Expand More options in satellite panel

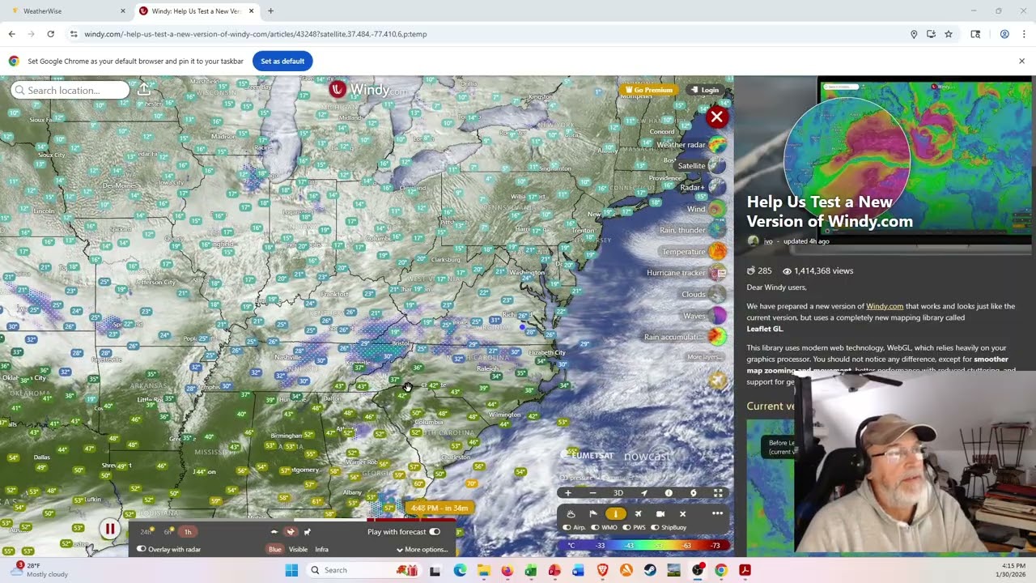point(422,550)
